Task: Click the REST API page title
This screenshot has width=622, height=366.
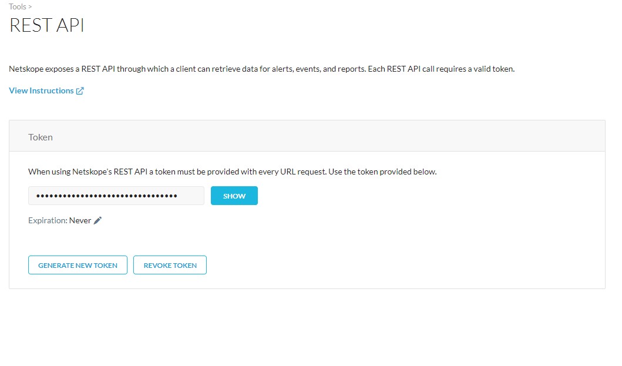Action: coord(46,25)
